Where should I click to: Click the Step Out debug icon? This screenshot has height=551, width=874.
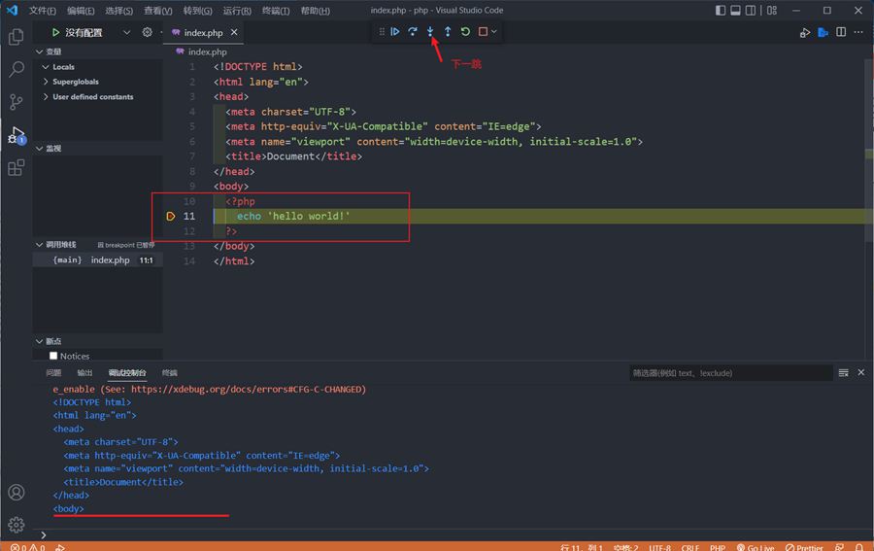tap(448, 32)
